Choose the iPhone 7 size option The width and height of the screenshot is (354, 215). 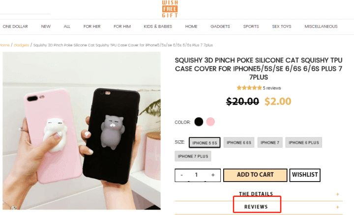pos(270,142)
